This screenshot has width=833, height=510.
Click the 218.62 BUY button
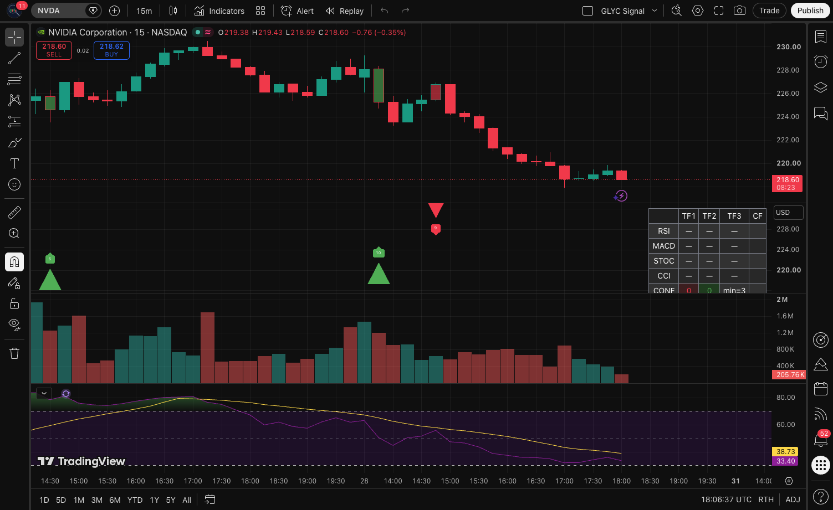click(111, 50)
